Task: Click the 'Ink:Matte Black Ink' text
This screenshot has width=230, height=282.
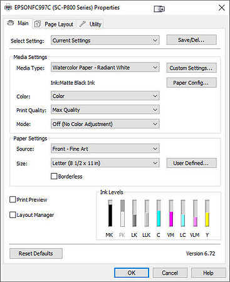Action: (73, 83)
